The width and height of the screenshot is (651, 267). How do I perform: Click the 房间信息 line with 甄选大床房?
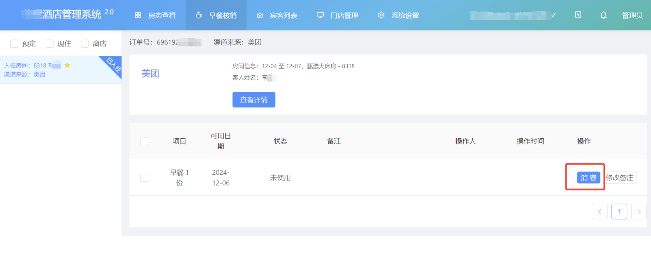293,66
